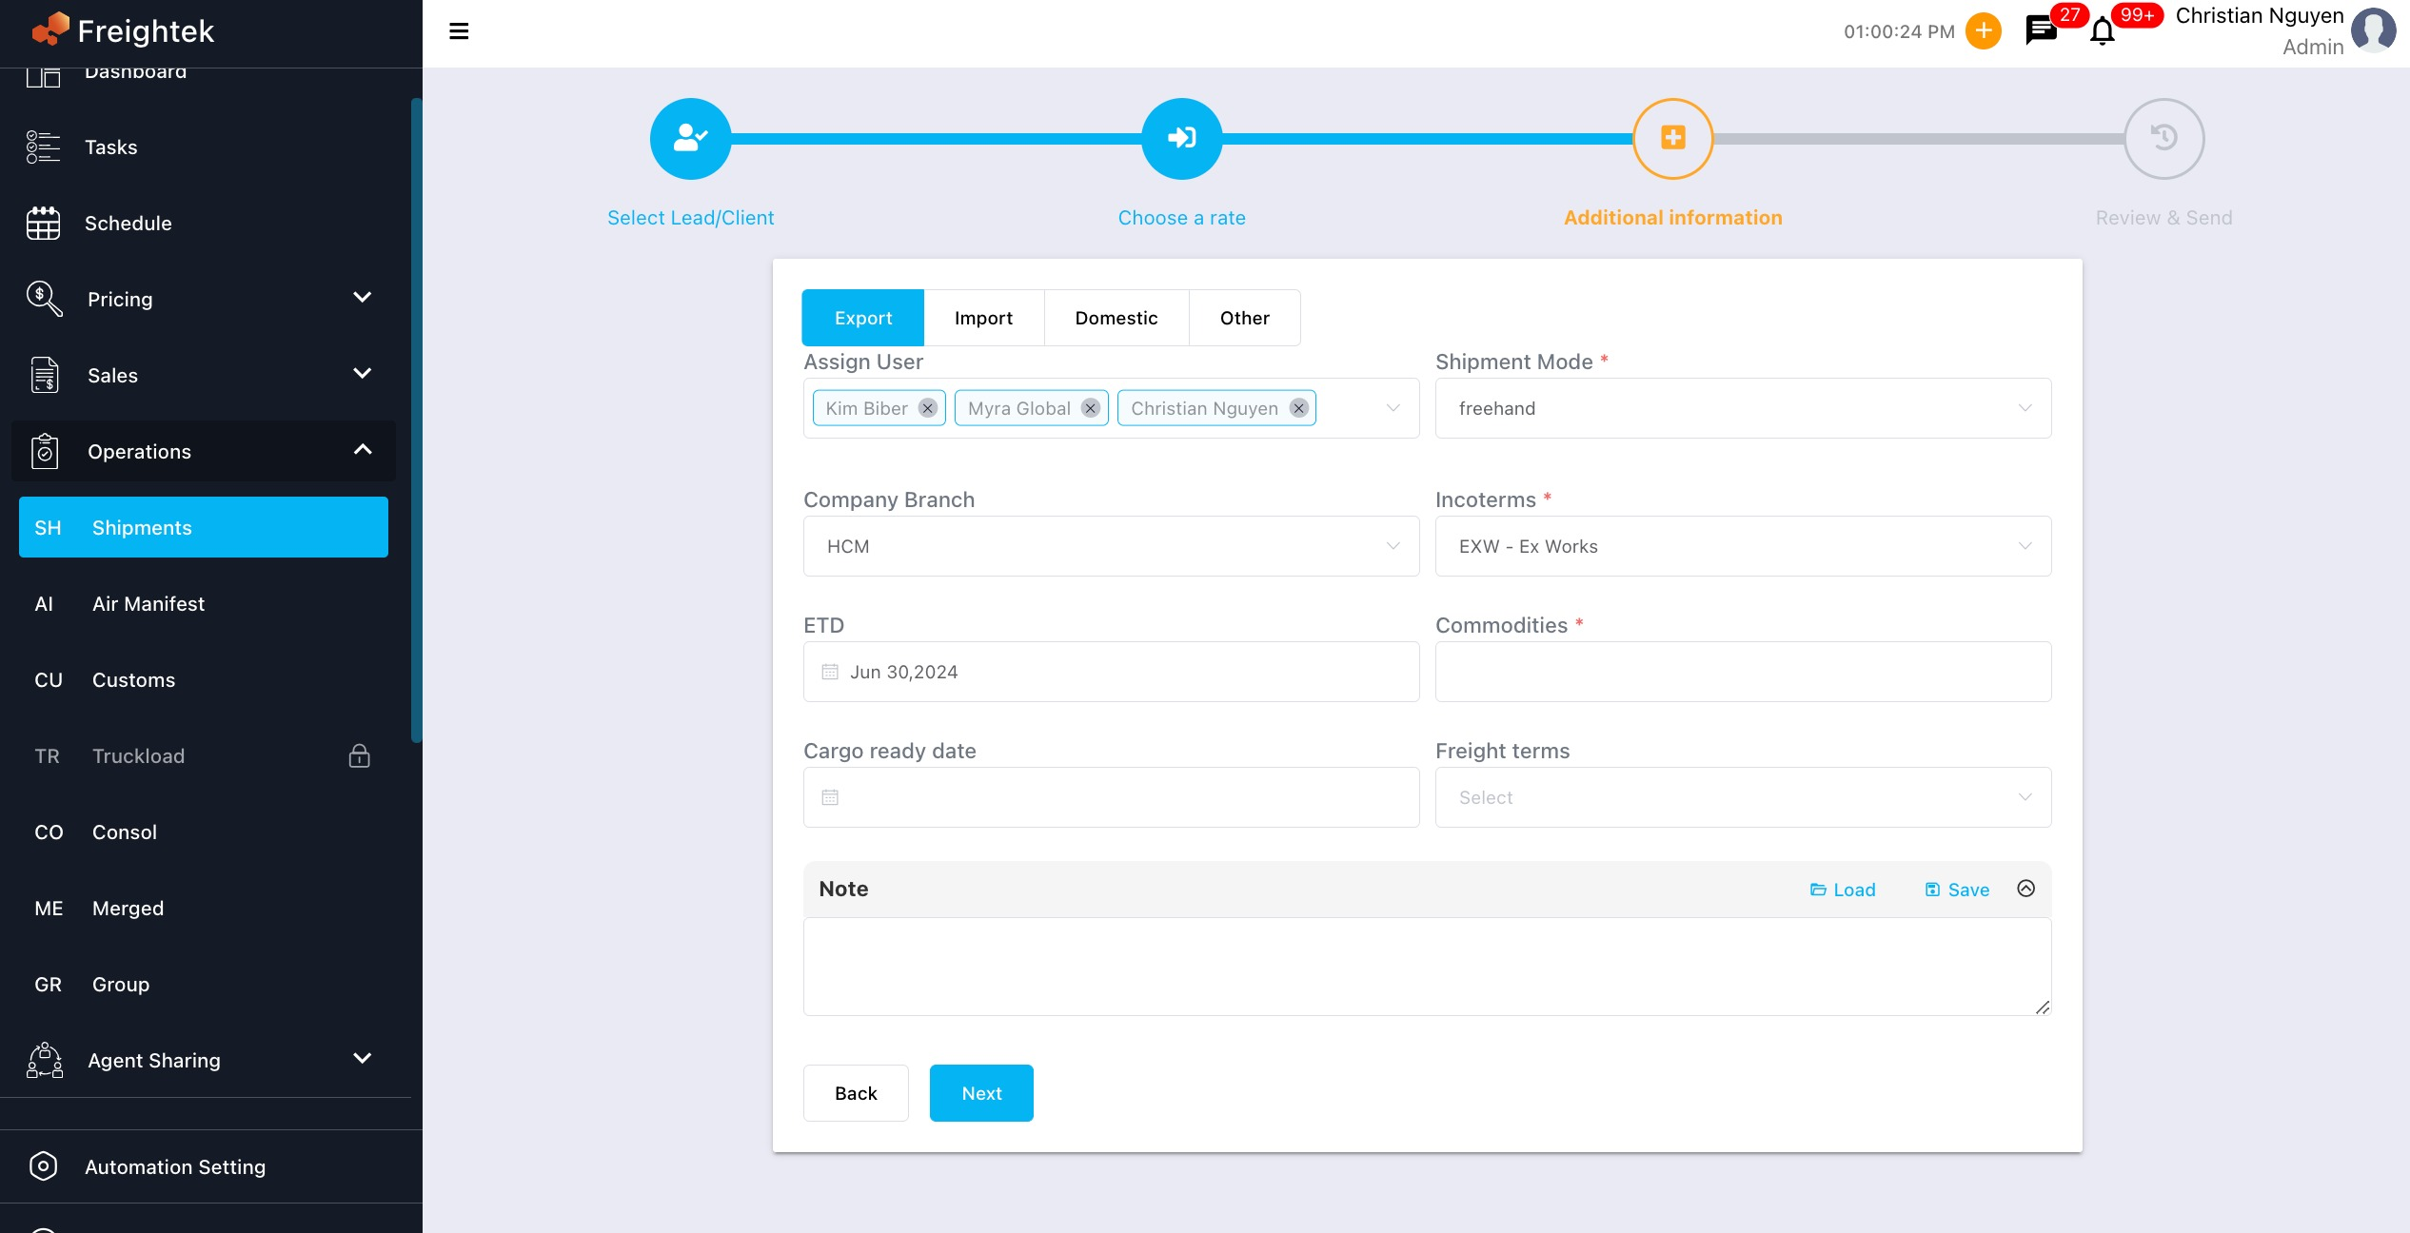Click the Commodities input field
The height and width of the screenshot is (1233, 2410).
coord(1742,672)
